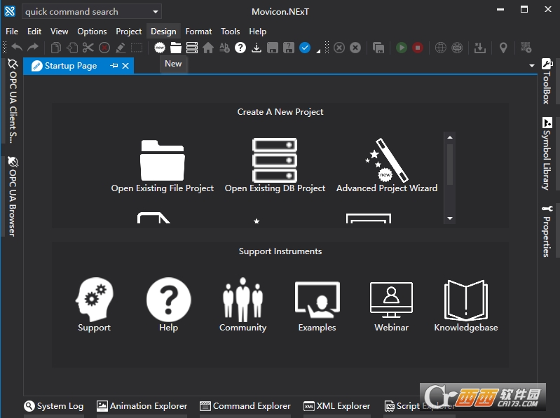
Task: Open the Community link
Action: [243, 305]
